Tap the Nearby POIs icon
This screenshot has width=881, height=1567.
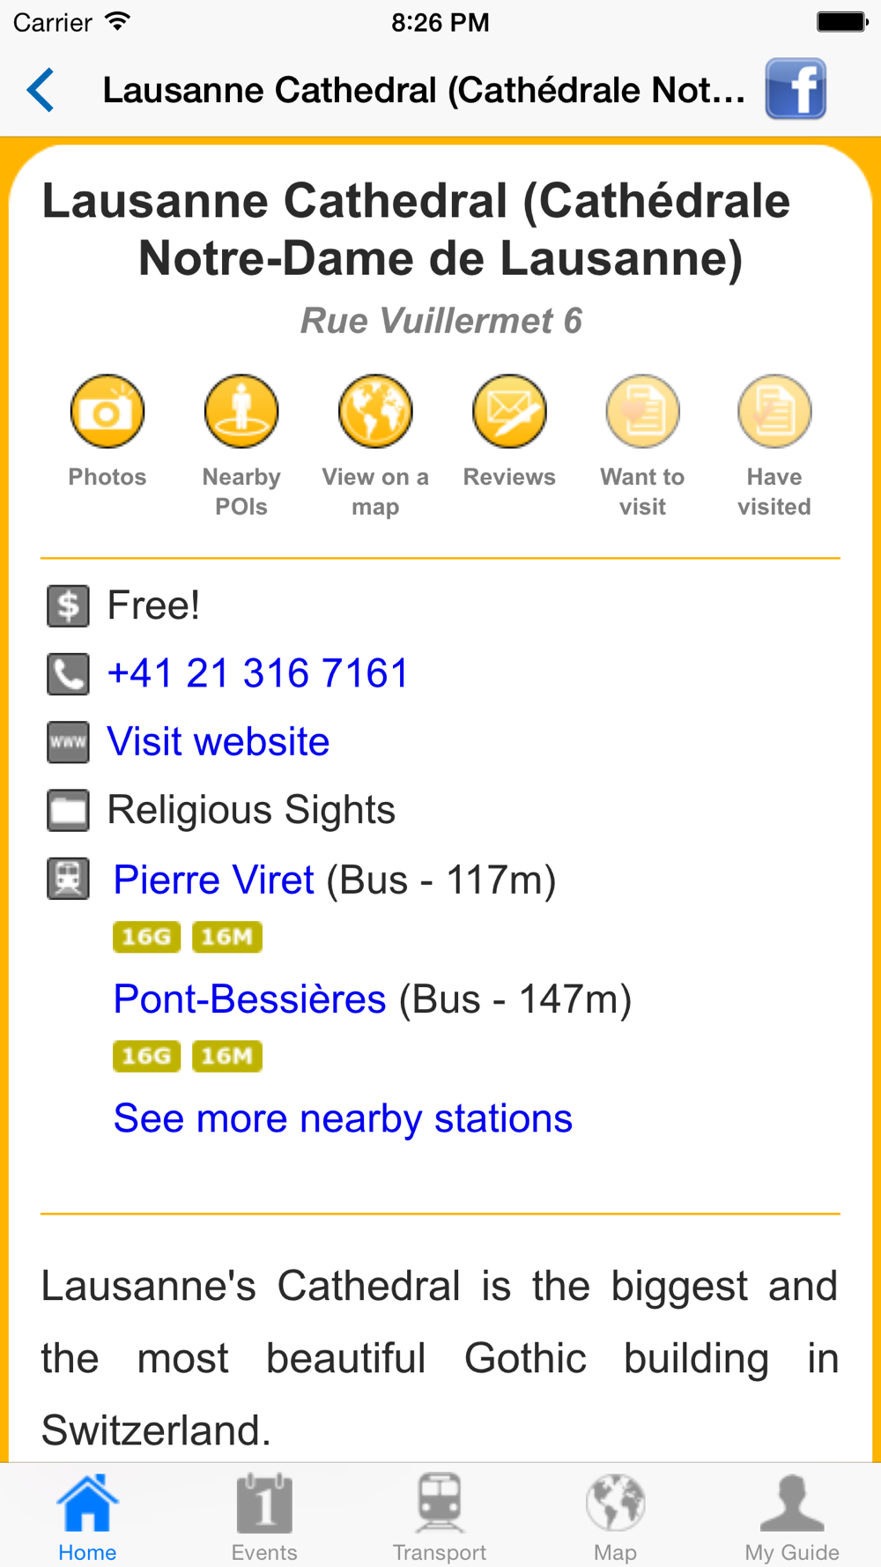(x=241, y=412)
